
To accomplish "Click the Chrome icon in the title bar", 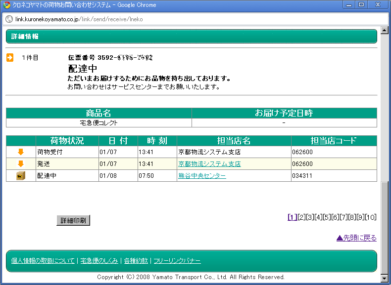I will 7,5.
